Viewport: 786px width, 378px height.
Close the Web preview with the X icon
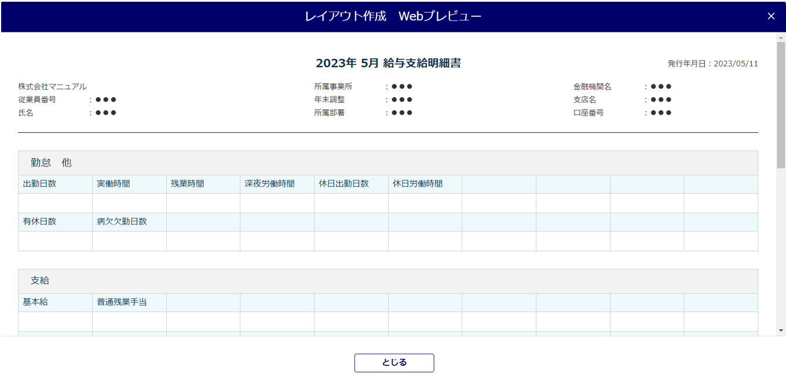[x=771, y=16]
